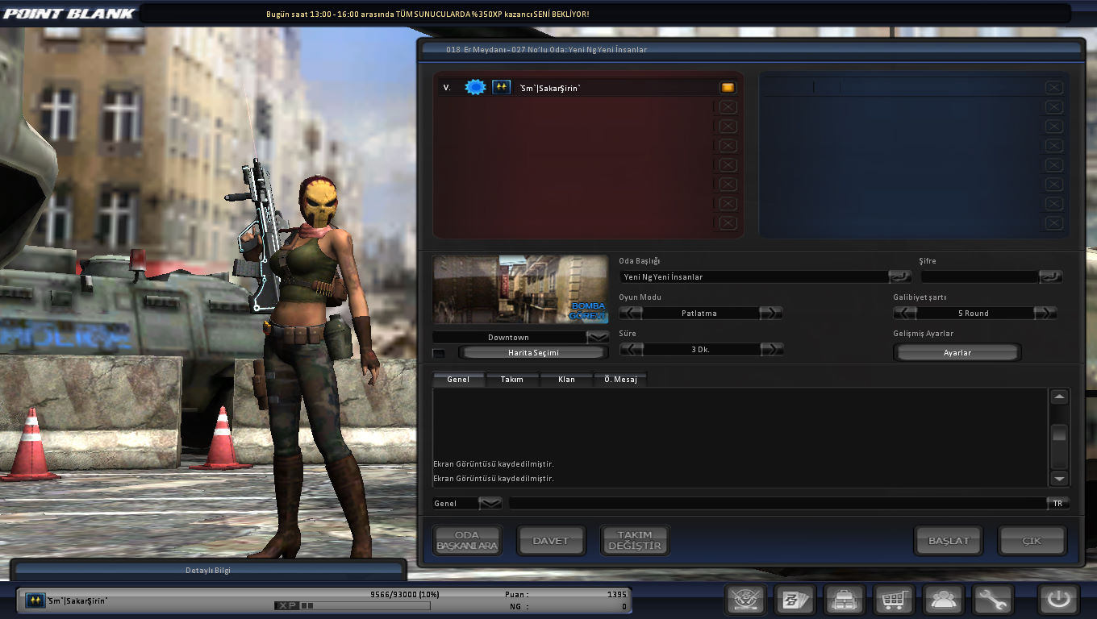Click the blue spiky rank badge icon
Screen dimensions: 1097x619
[x=475, y=87]
